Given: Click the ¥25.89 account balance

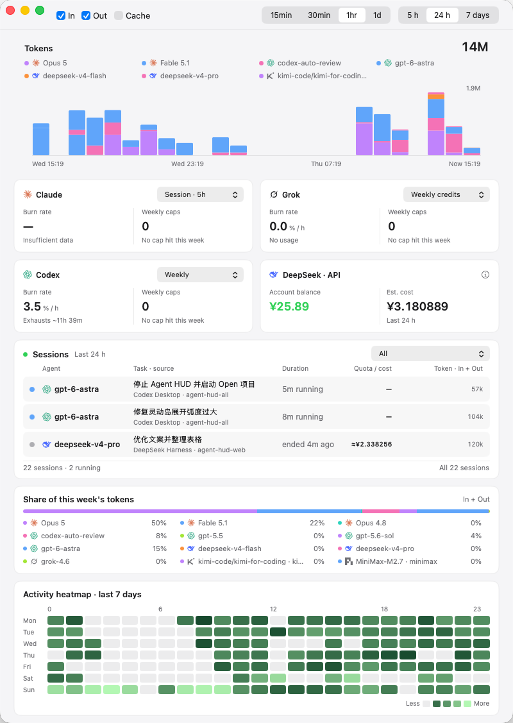Looking at the screenshot, I should [289, 307].
